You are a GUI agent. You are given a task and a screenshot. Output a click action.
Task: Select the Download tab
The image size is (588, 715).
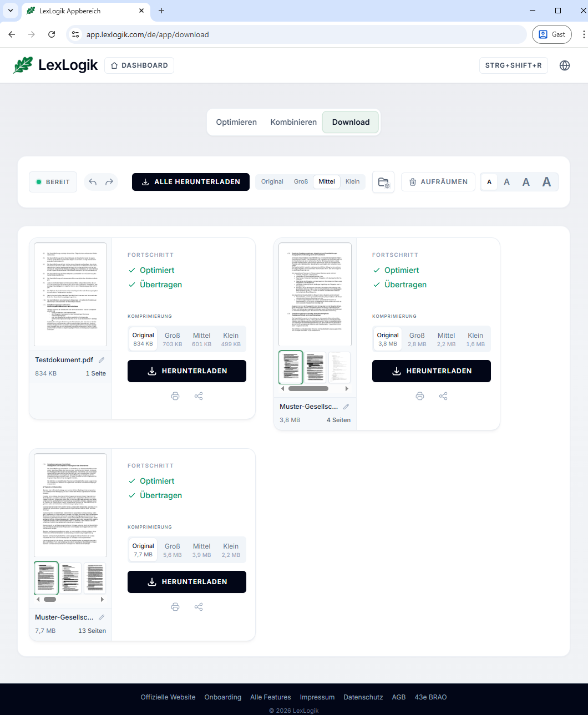pyautogui.click(x=351, y=122)
